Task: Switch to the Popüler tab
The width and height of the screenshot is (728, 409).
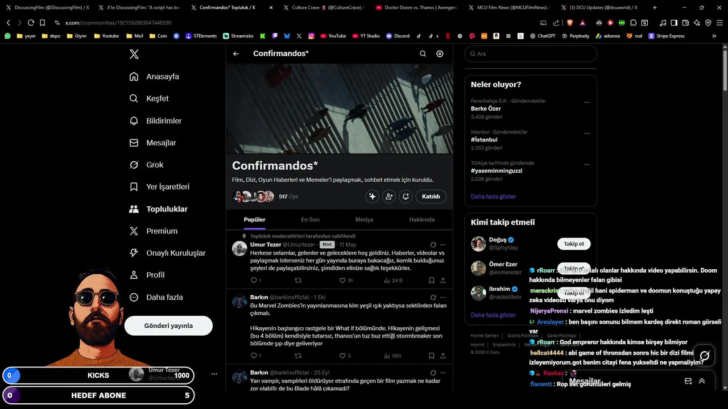Action: click(x=254, y=219)
